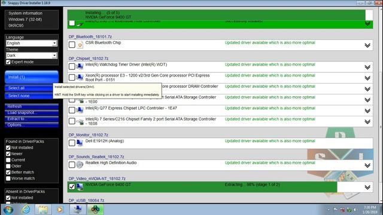383x215 pixels.
Task: Click the System information panel
Action: click(x=32, y=19)
